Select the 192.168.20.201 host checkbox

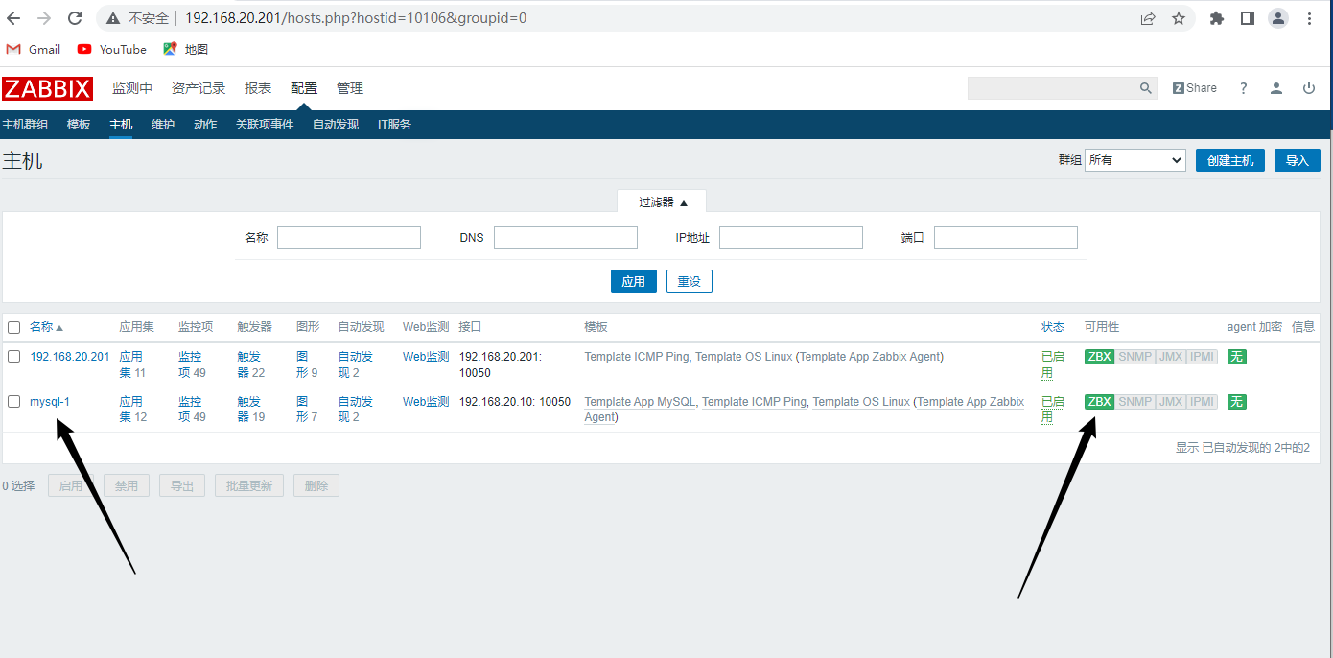pos(13,357)
